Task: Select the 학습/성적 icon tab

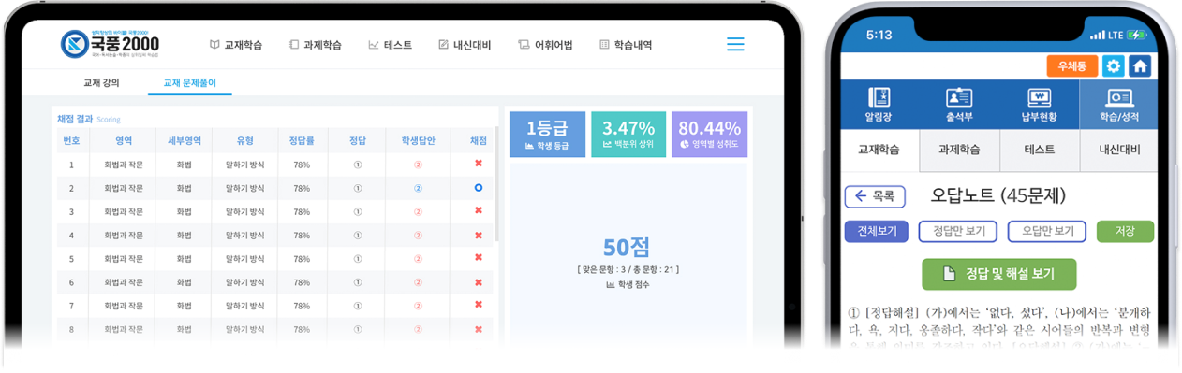Action: pos(1118,104)
